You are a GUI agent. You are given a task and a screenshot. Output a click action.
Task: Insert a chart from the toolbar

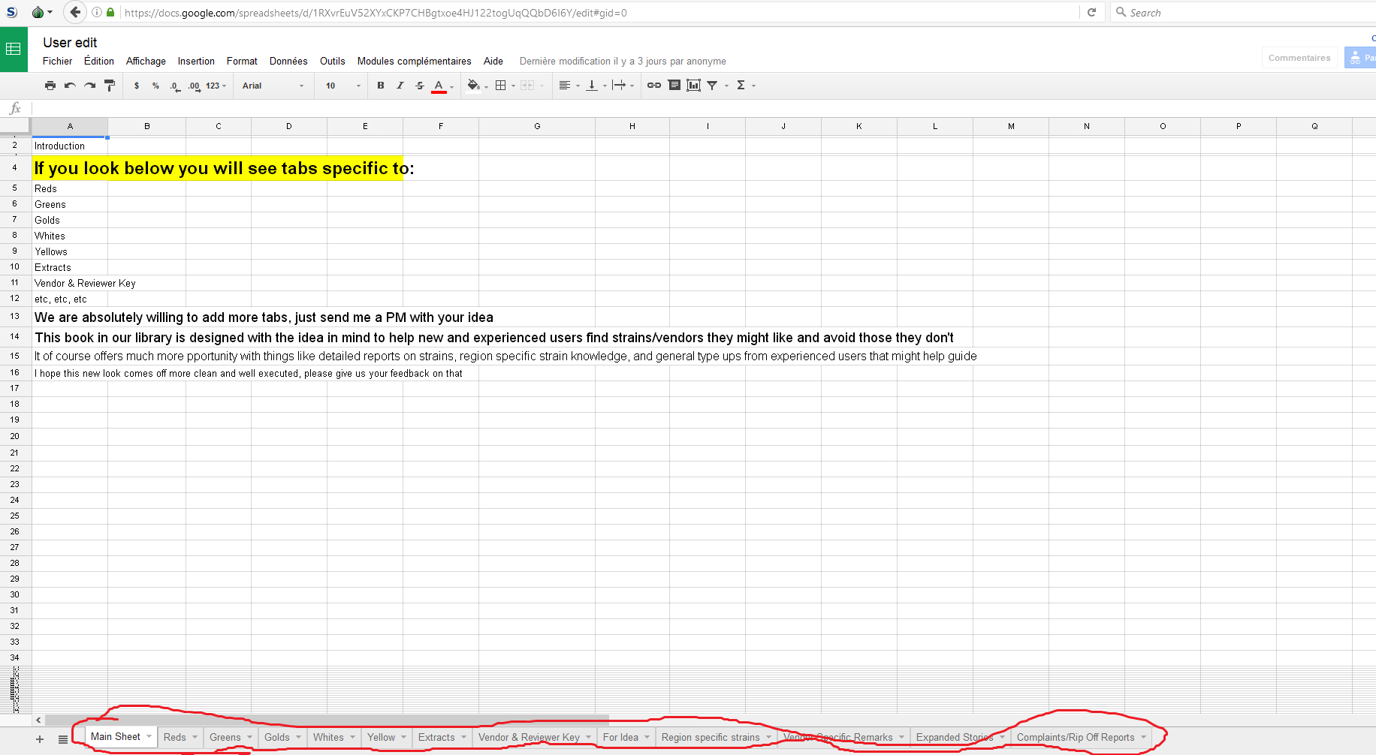click(694, 86)
